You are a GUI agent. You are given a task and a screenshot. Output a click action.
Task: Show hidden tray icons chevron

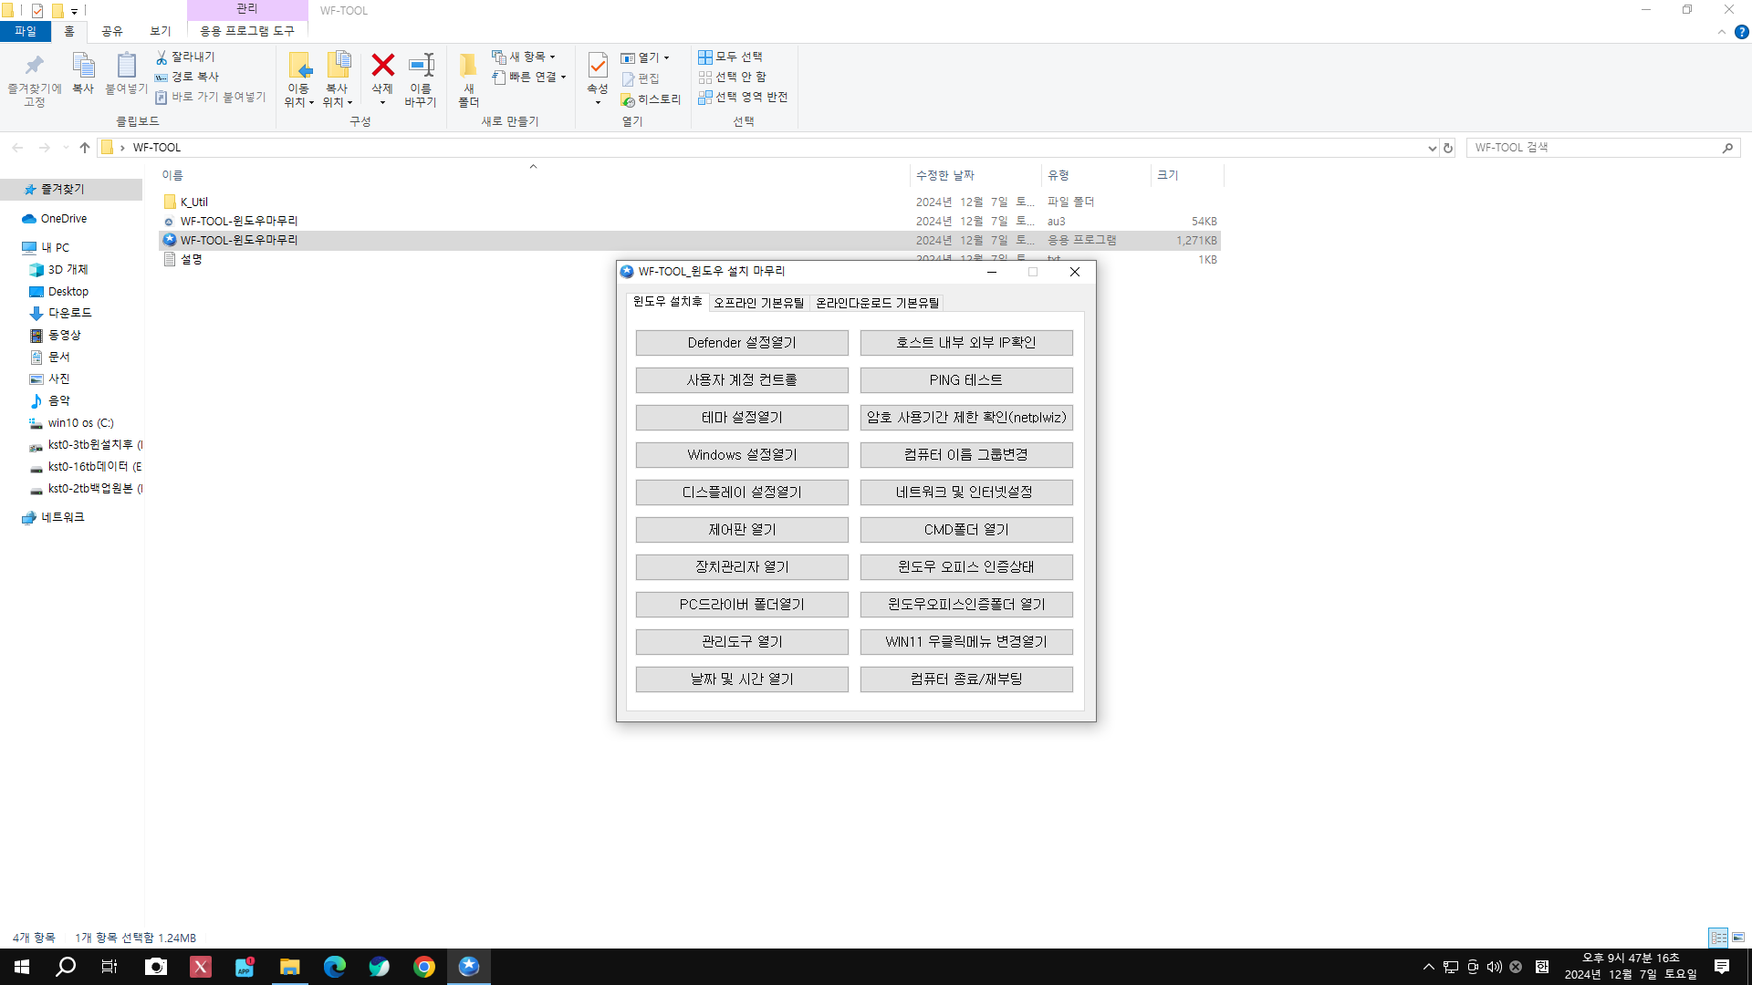click(x=1429, y=967)
